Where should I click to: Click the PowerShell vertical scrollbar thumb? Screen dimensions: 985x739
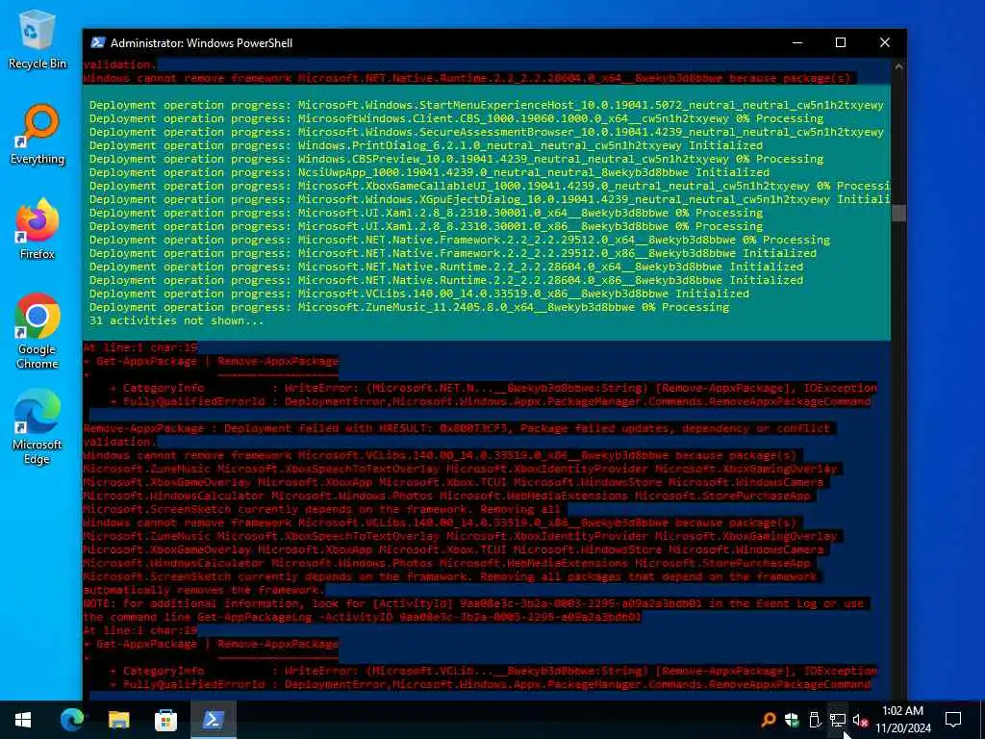(898, 213)
